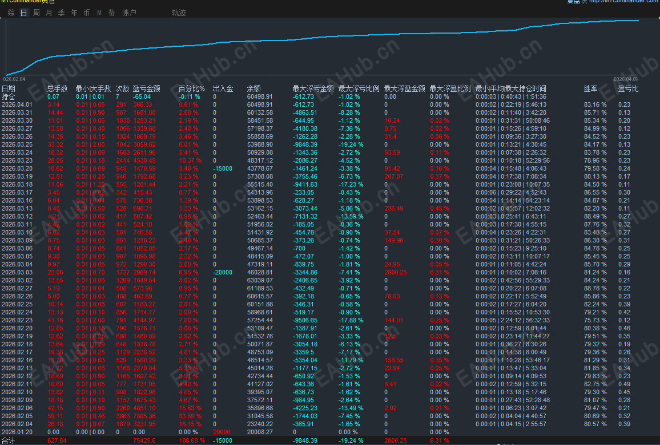
Task: Click the 次数 column header
Action: click(x=123, y=88)
